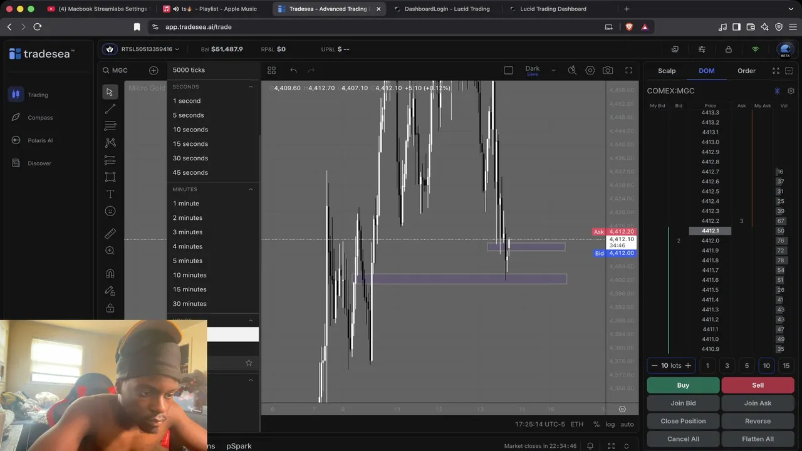The image size is (802, 451).
Task: Set quantity preset to 15 lots
Action: pos(786,366)
